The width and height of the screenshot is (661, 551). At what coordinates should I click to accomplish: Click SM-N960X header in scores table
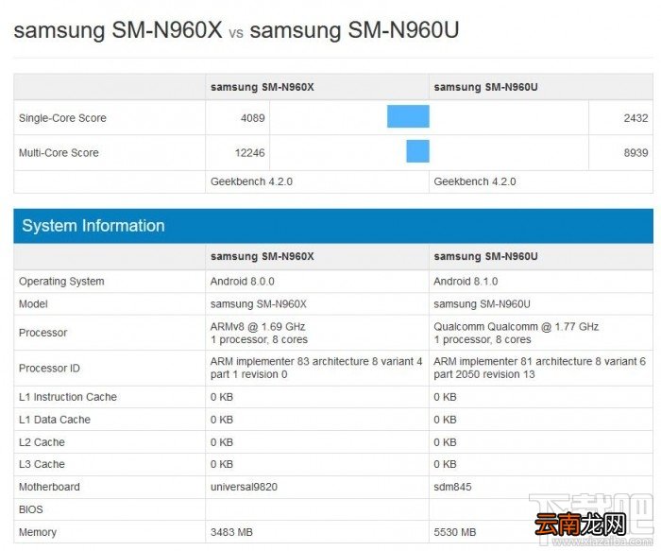point(263,87)
